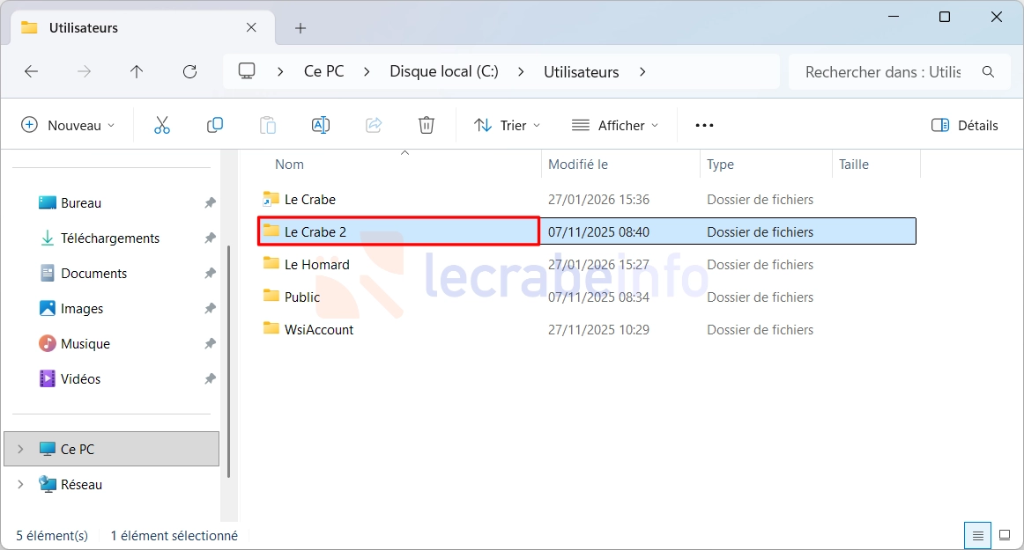
Task: Open the Afficher view menu
Action: [x=615, y=125]
